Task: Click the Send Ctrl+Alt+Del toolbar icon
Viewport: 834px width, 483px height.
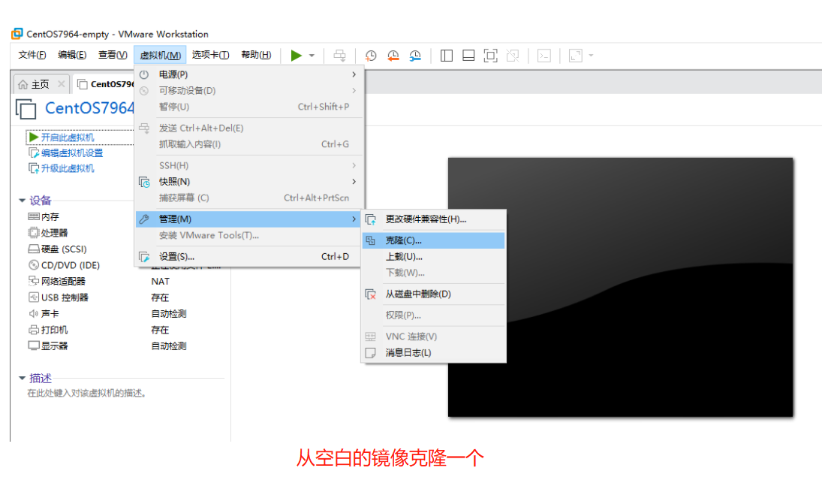Action: [x=339, y=56]
